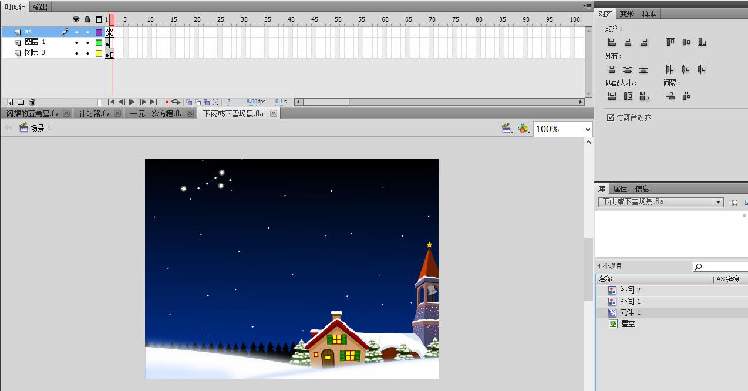Image resolution: width=748 pixels, height=391 pixels.
Task: Center frame marker icon in timeline
Action: [167, 102]
